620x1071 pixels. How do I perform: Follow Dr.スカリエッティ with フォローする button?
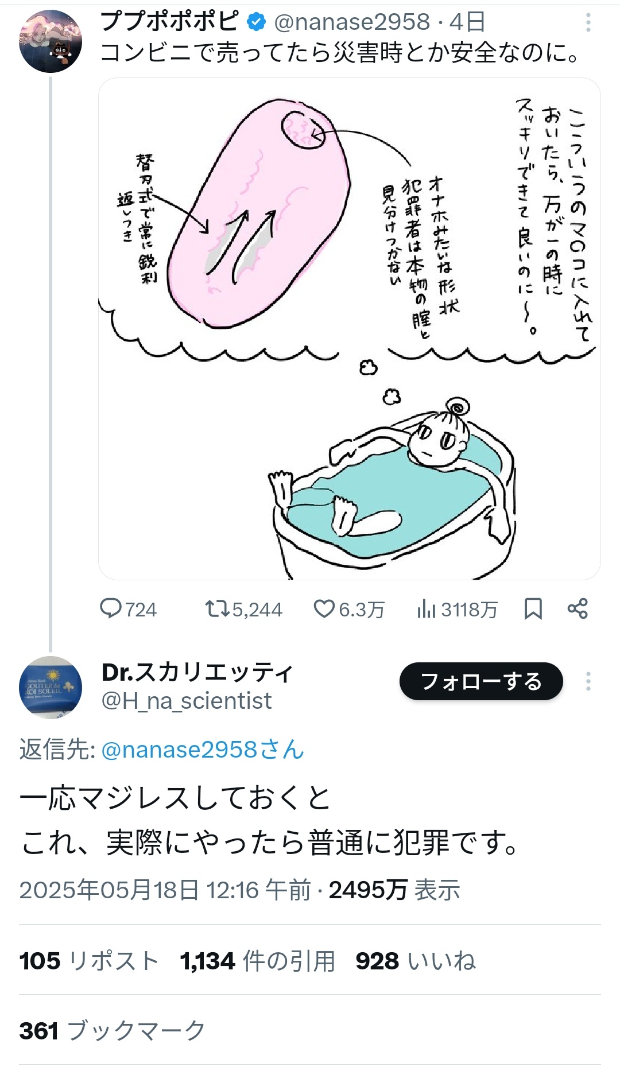(481, 681)
